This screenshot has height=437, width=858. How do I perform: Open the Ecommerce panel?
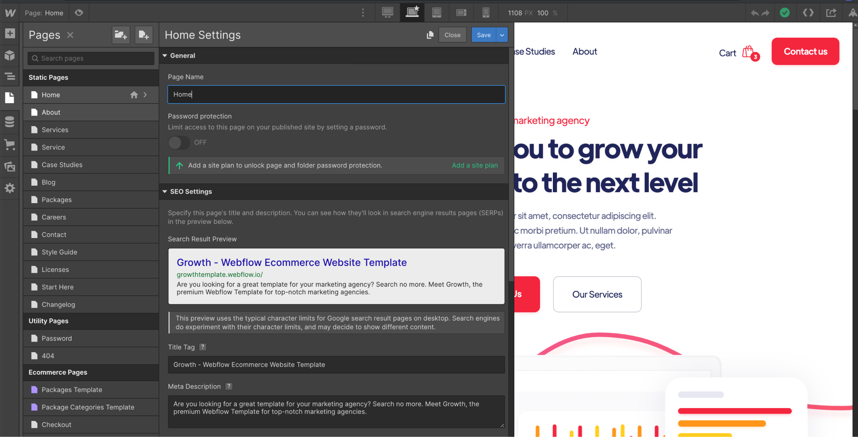10,145
